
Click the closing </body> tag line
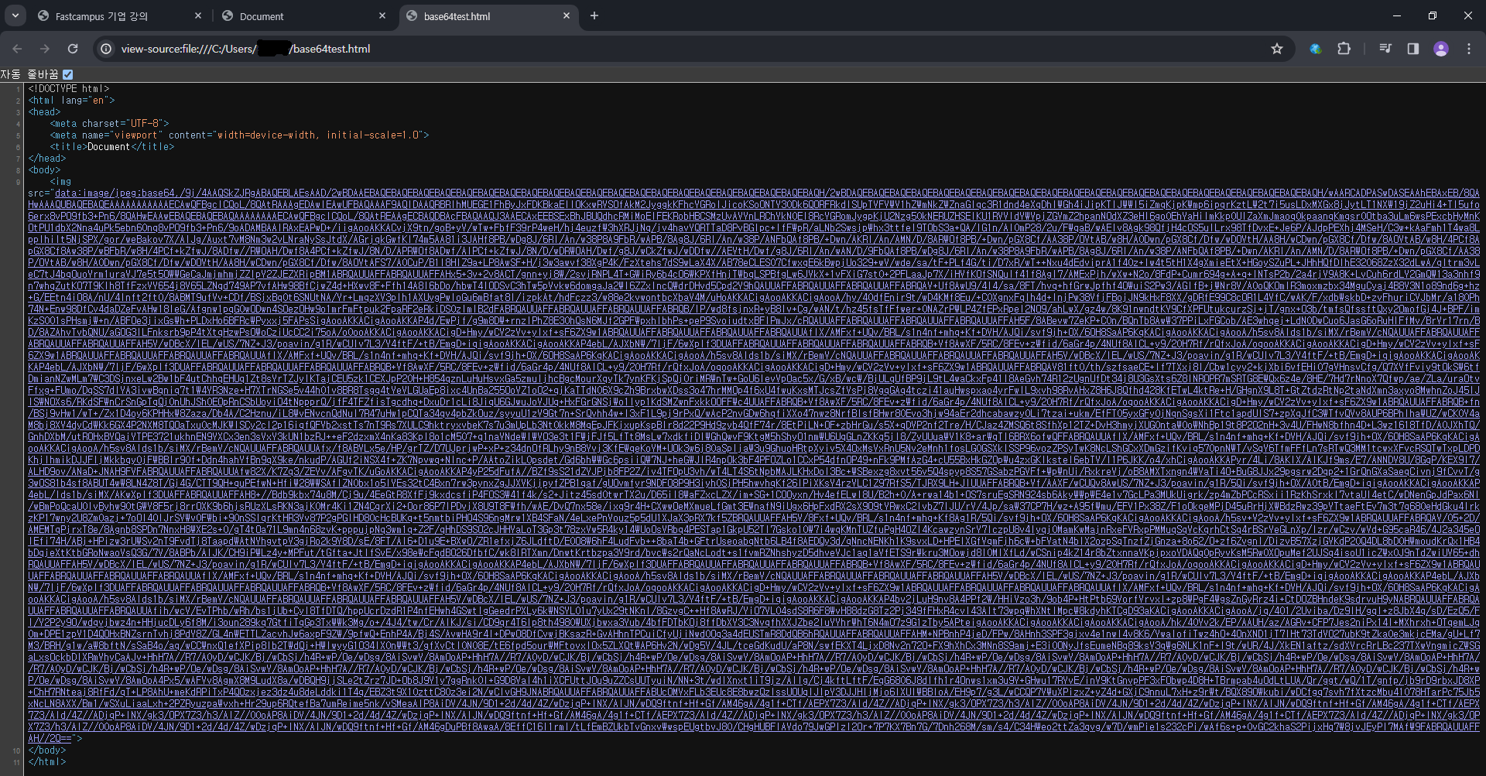(47, 750)
